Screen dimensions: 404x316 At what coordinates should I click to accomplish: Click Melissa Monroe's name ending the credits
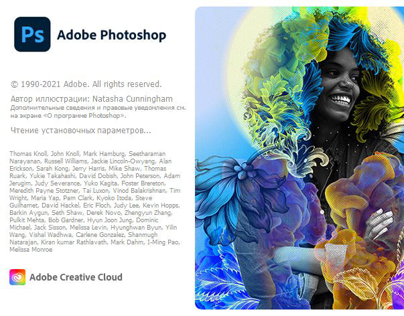pyautogui.click(x=31, y=250)
